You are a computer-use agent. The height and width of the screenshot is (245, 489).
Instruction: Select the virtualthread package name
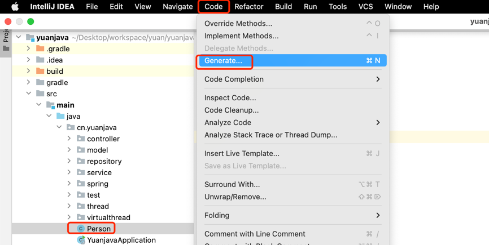(108, 217)
